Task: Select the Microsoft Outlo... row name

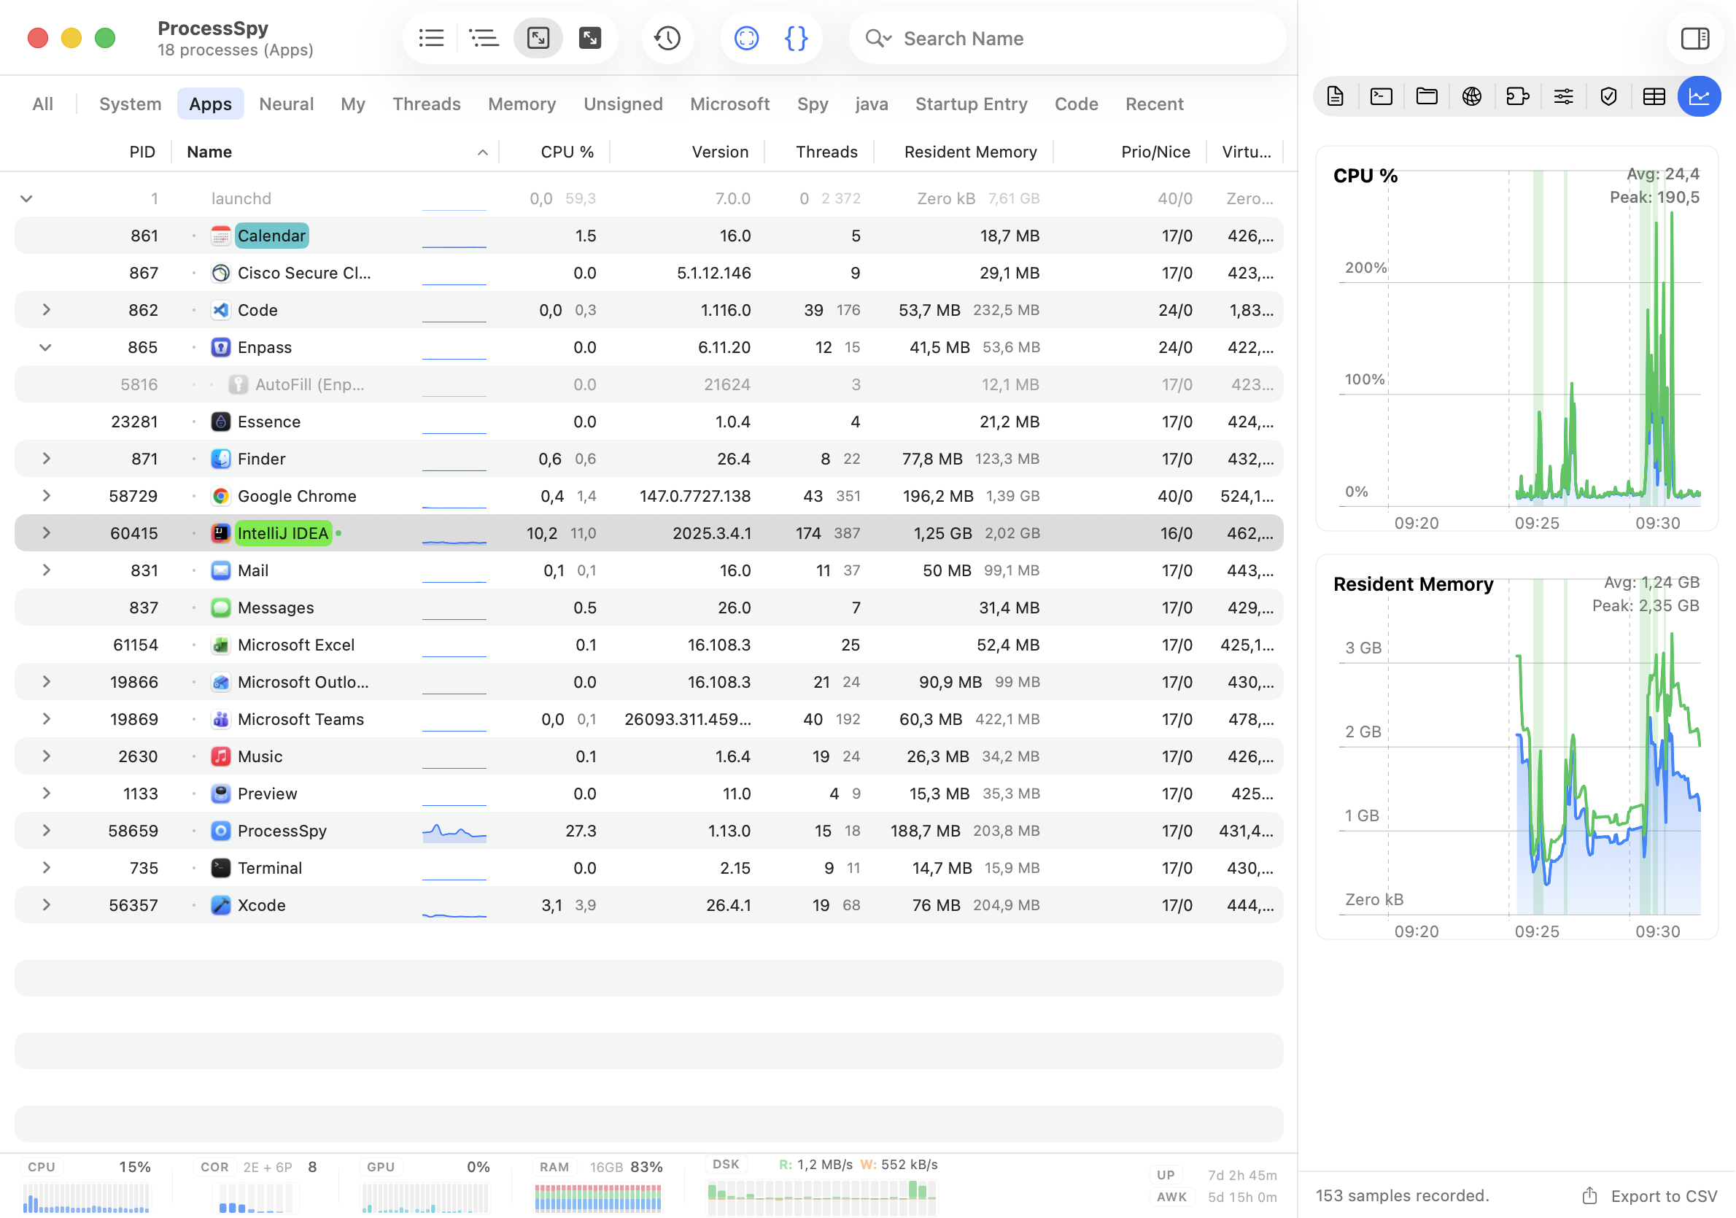Action: (303, 682)
